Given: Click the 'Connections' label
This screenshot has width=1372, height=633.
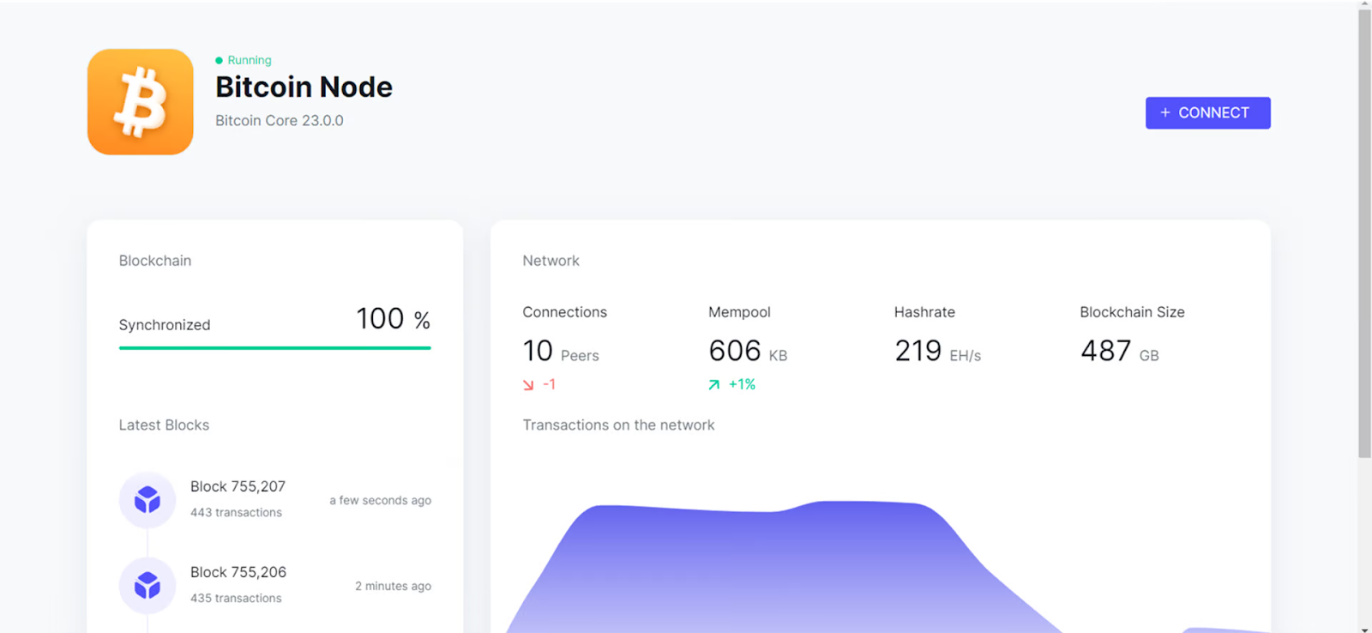Looking at the screenshot, I should pyautogui.click(x=565, y=312).
